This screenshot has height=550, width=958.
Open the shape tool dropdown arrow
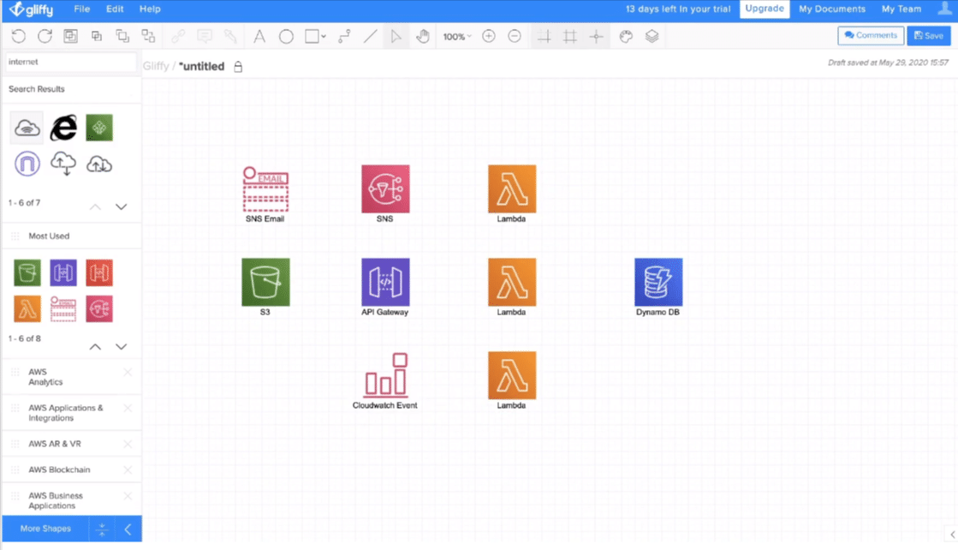pyautogui.click(x=324, y=37)
